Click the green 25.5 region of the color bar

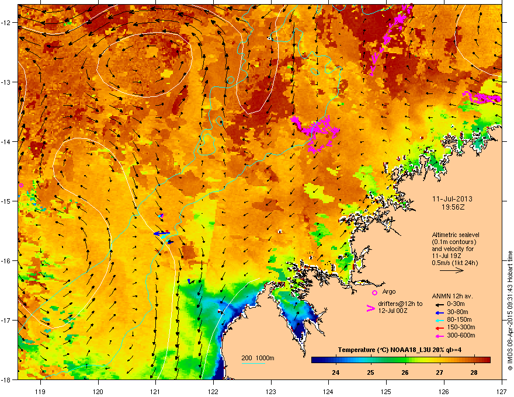tap(388, 360)
